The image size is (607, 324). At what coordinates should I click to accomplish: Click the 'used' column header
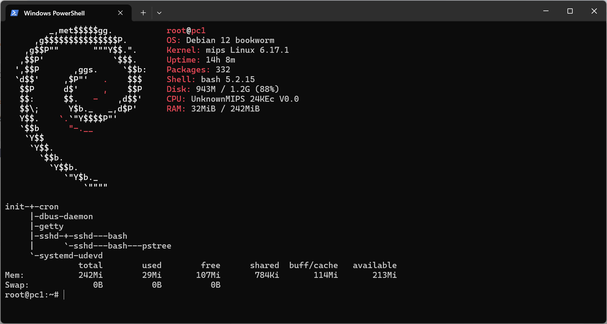point(152,265)
